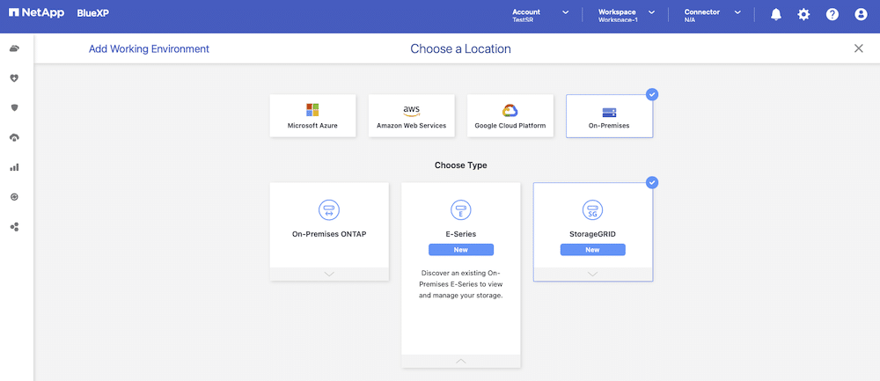Open the Extensions dots sidebar icon
The width and height of the screenshot is (880, 381).
pos(15,227)
